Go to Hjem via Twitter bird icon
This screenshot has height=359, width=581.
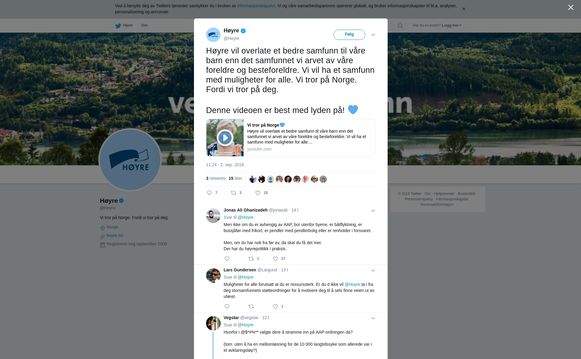[x=118, y=26]
